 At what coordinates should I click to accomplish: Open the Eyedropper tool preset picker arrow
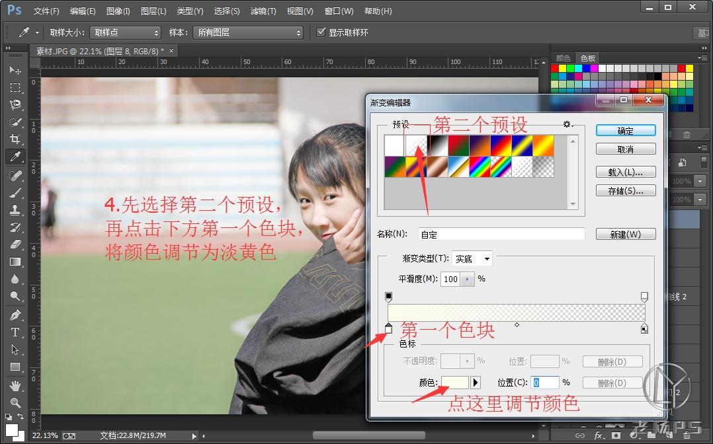click(x=37, y=32)
